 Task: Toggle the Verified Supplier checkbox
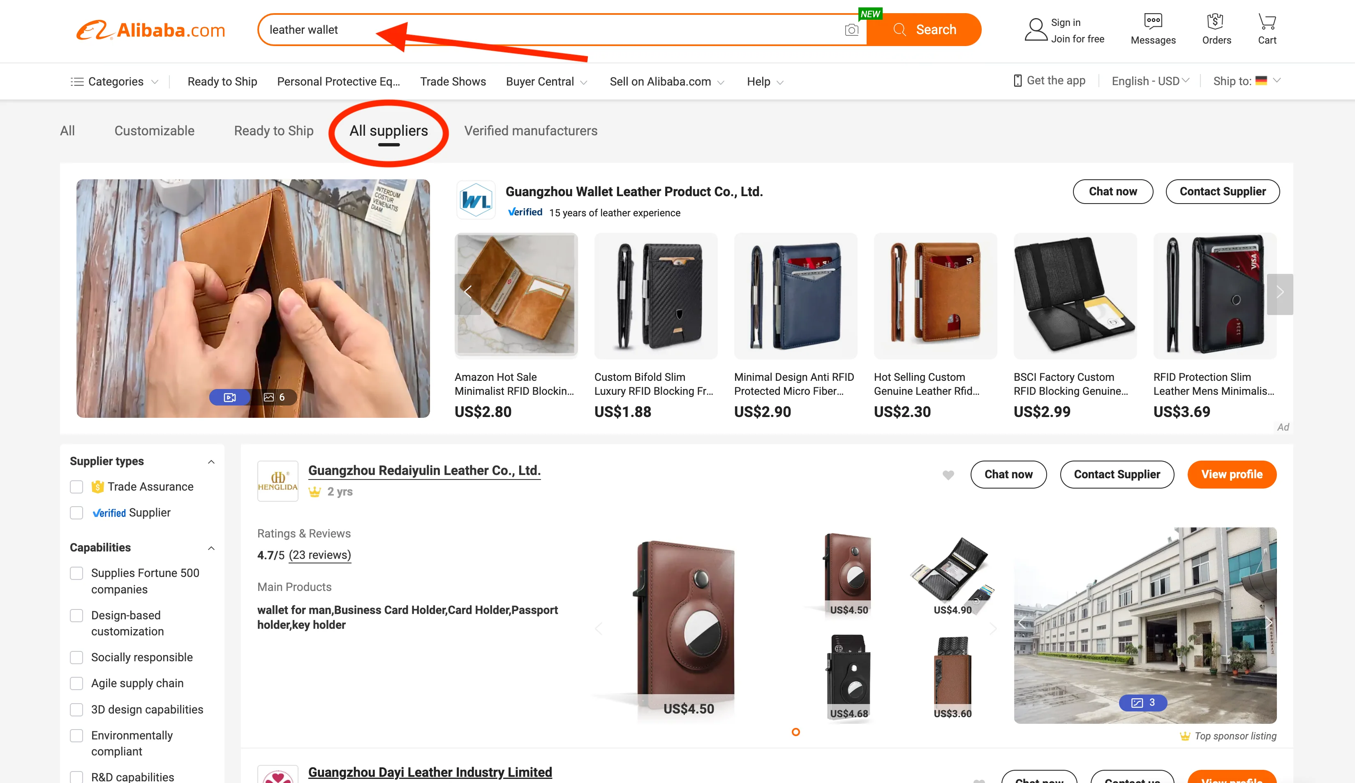(x=76, y=512)
